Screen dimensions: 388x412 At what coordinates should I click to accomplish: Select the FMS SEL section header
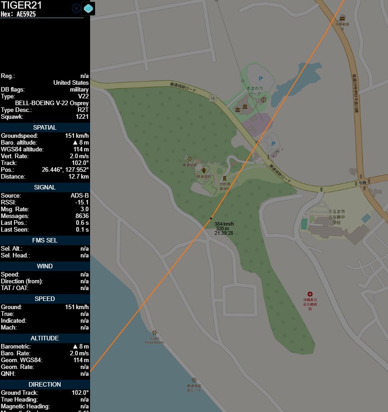[x=45, y=240]
